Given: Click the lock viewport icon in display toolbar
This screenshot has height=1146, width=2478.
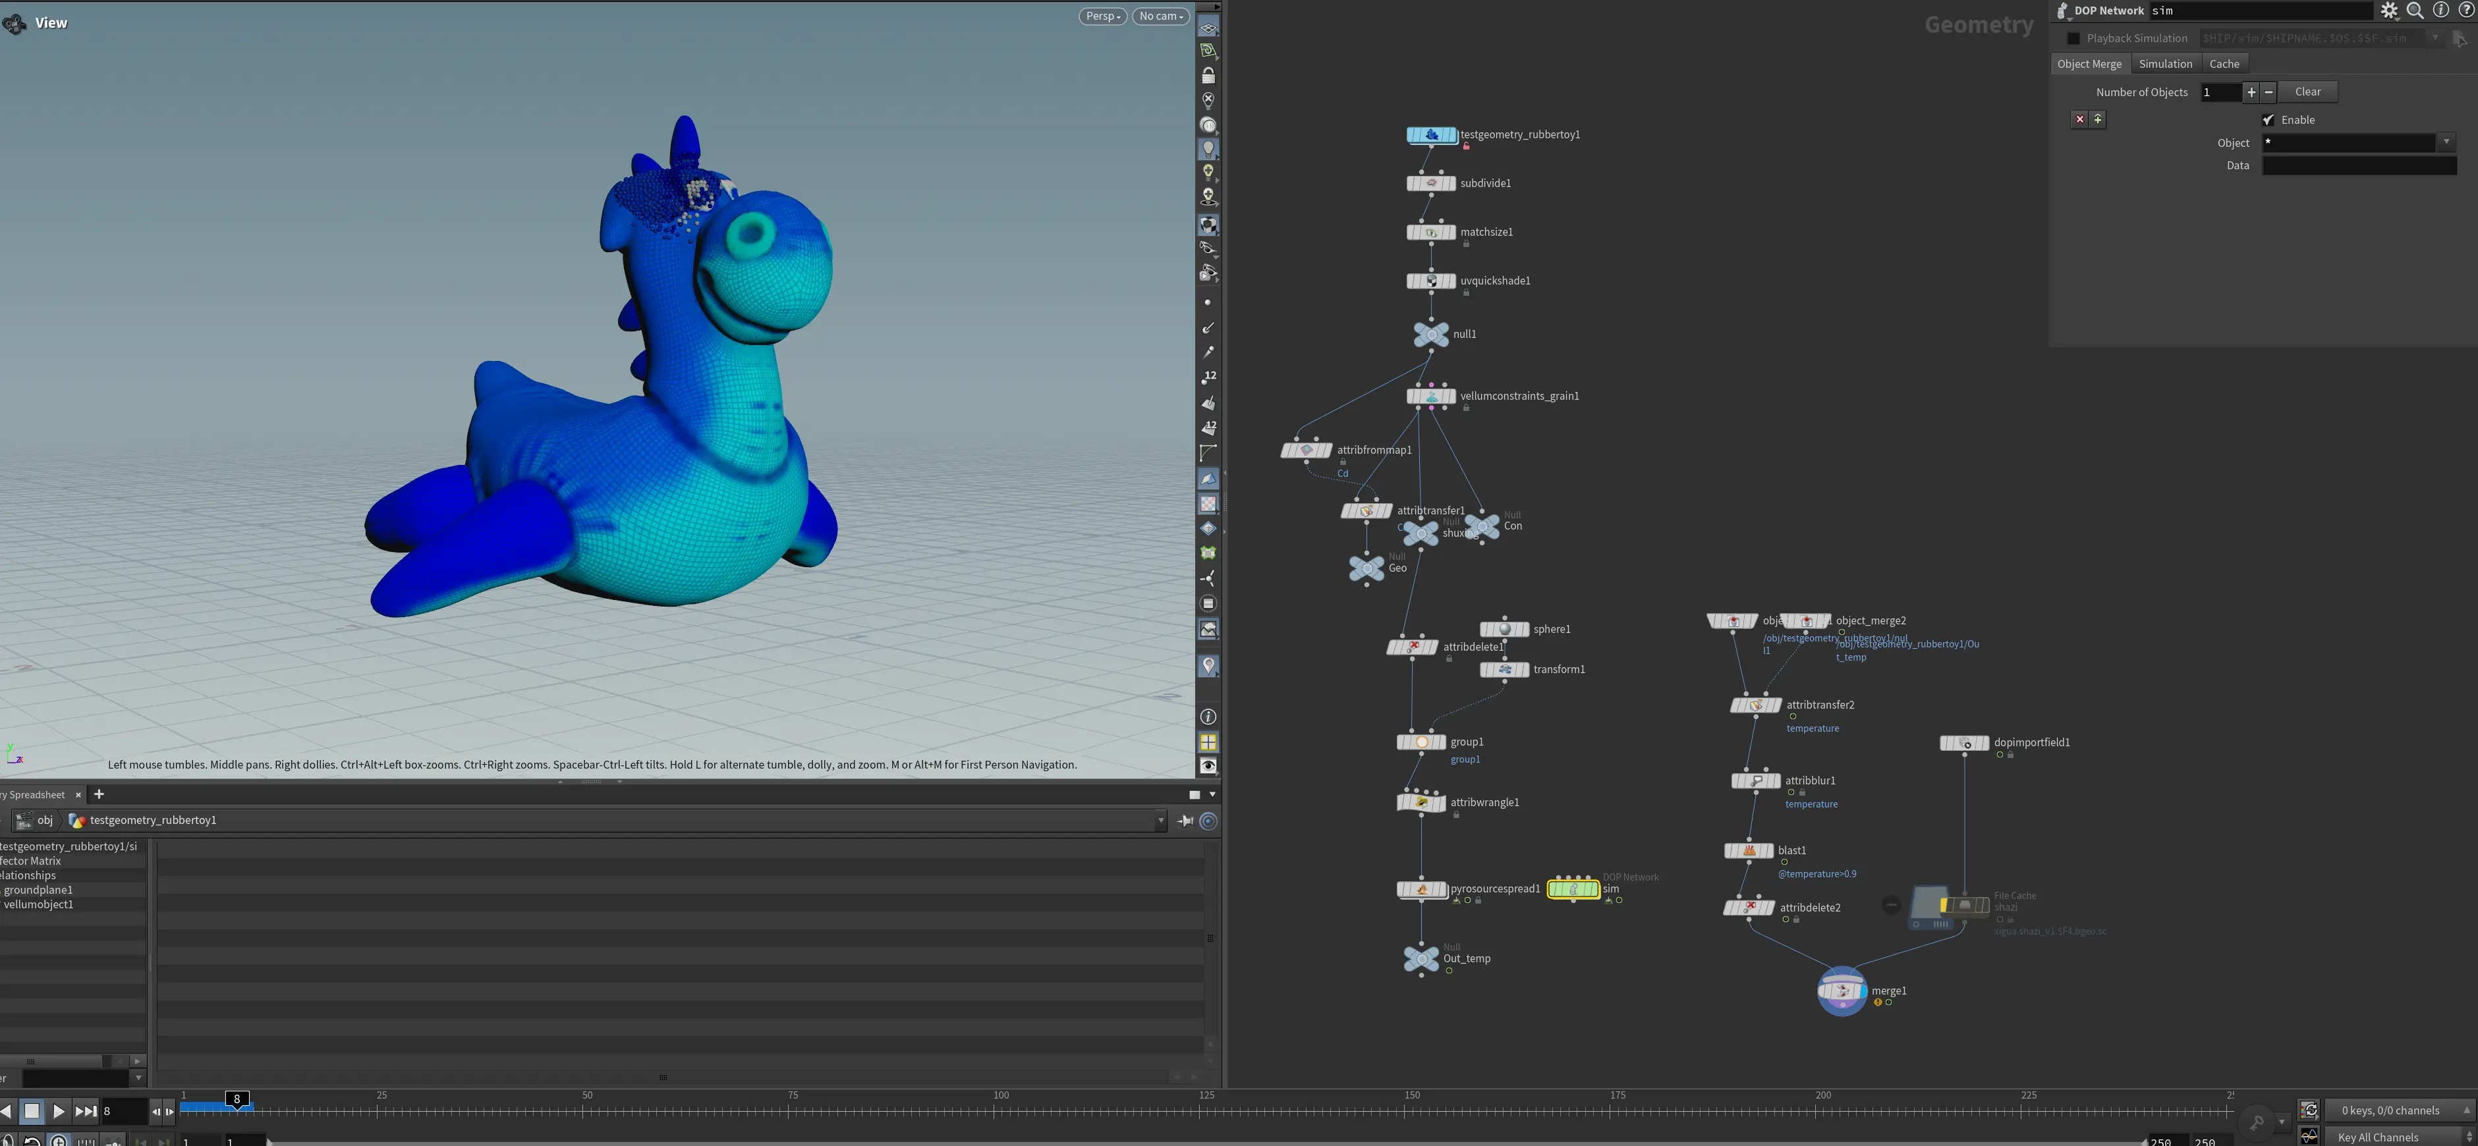Looking at the screenshot, I should (x=1208, y=75).
